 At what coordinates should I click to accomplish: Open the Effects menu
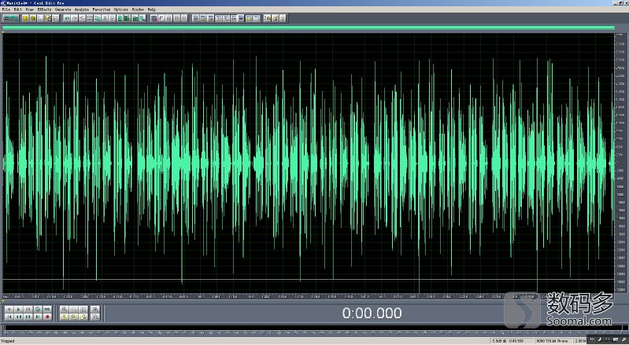click(x=44, y=9)
